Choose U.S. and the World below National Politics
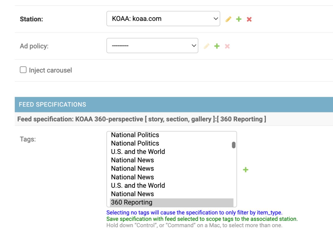Screen dimensions: 333x231 [138, 152]
